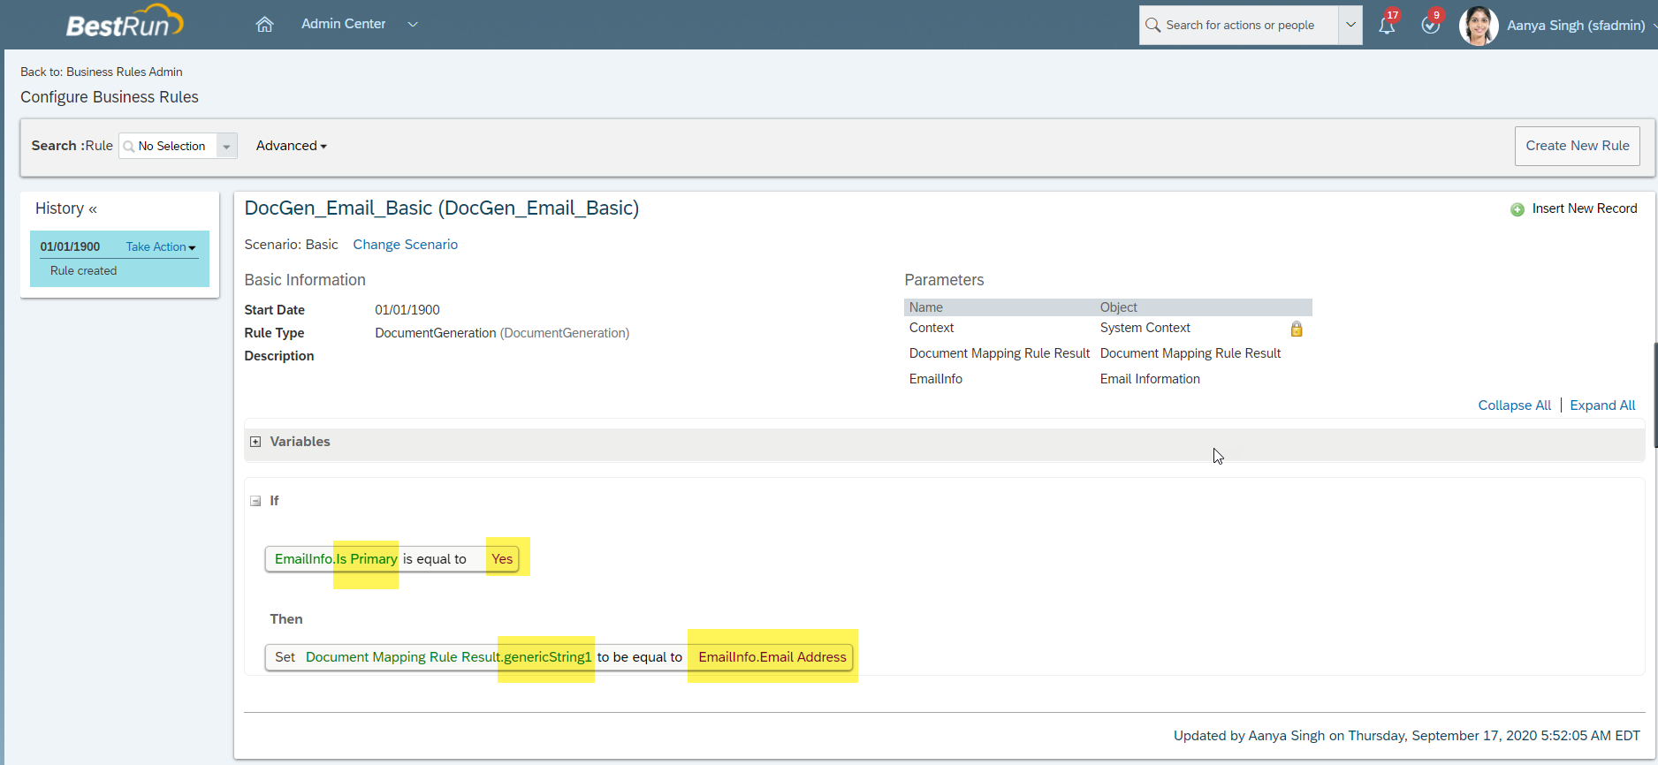Expand the Variables section plus icon
The height and width of the screenshot is (765, 1658).
pyautogui.click(x=255, y=442)
